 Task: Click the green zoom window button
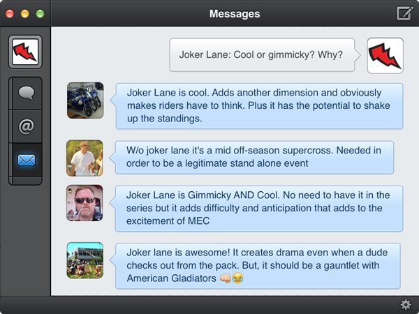pos(40,14)
